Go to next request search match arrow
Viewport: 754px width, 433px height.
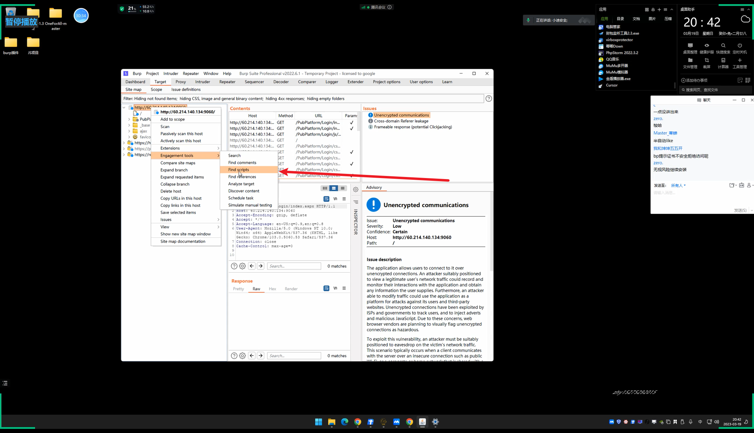(x=261, y=266)
